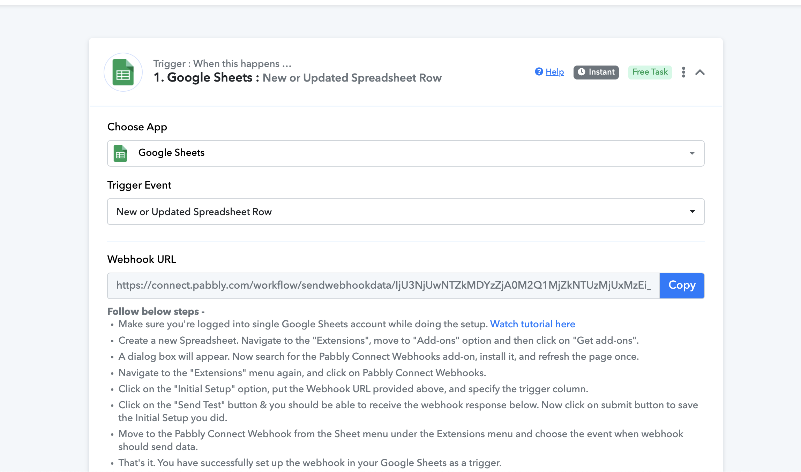The width and height of the screenshot is (801, 472).
Task: Click the Instant badge
Action: point(596,72)
